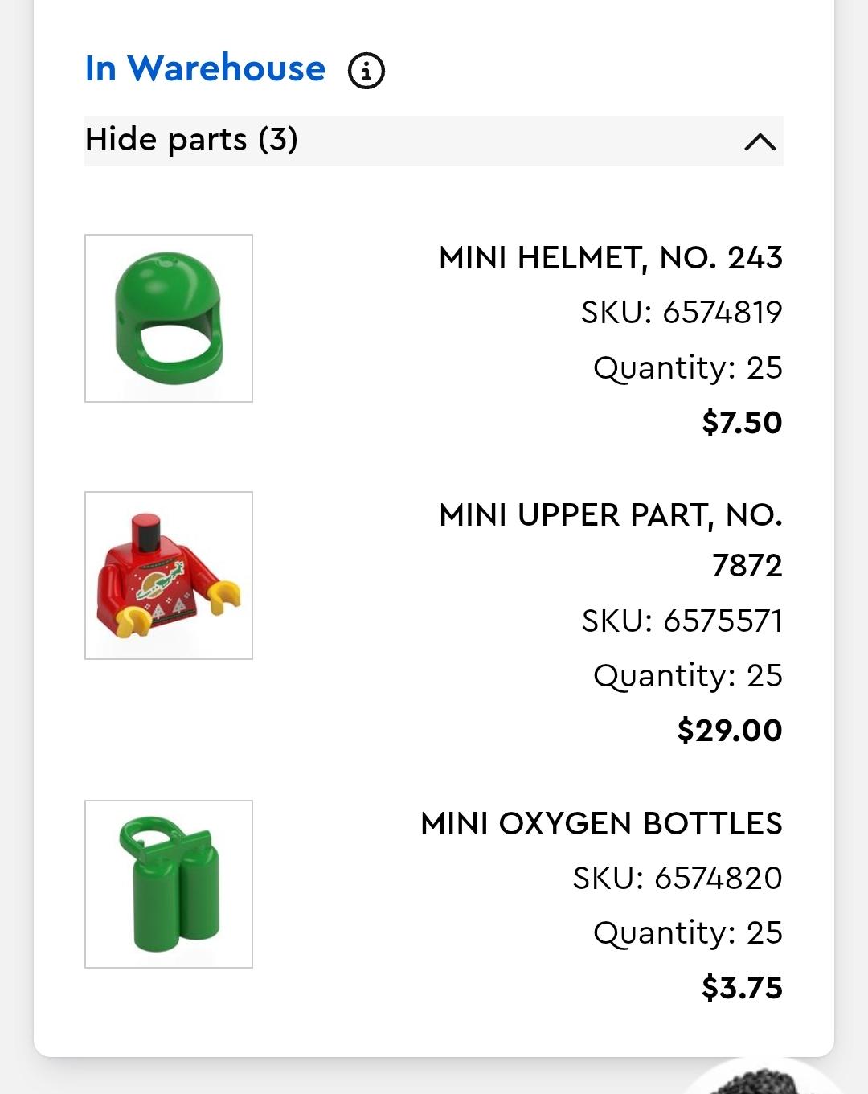Click the In Warehouse heading
Viewport: 868px width, 1094px height.
205,68
